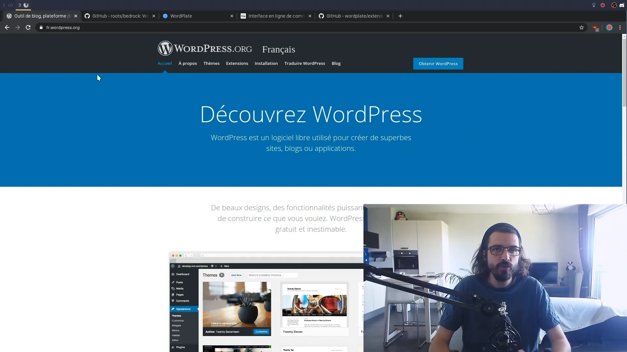The width and height of the screenshot is (627, 352).
Task: Click the forward navigation arrow
Action: click(18, 27)
